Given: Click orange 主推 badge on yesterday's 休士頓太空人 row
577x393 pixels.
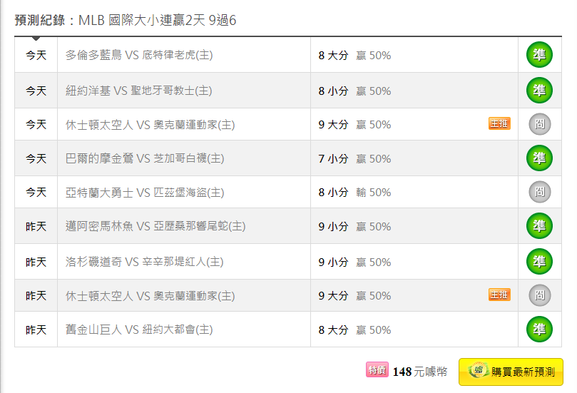Looking at the screenshot, I should pyautogui.click(x=499, y=295).
